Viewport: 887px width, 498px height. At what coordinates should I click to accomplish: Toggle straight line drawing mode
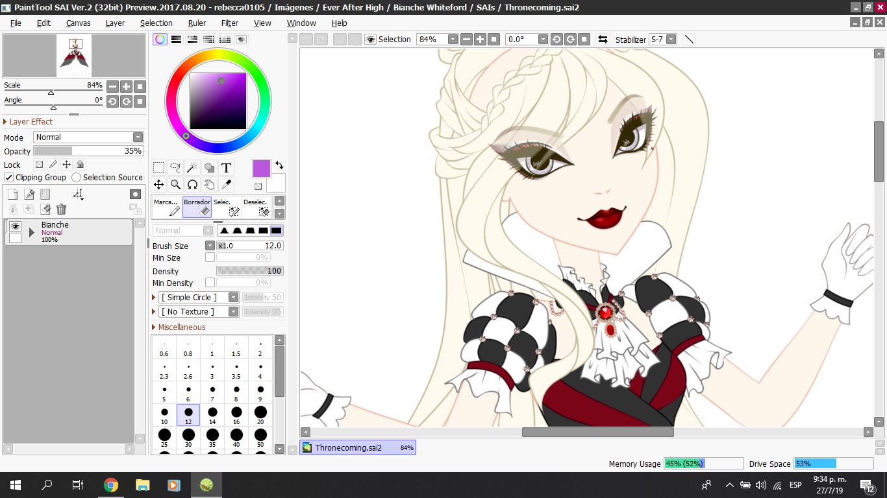[690, 40]
